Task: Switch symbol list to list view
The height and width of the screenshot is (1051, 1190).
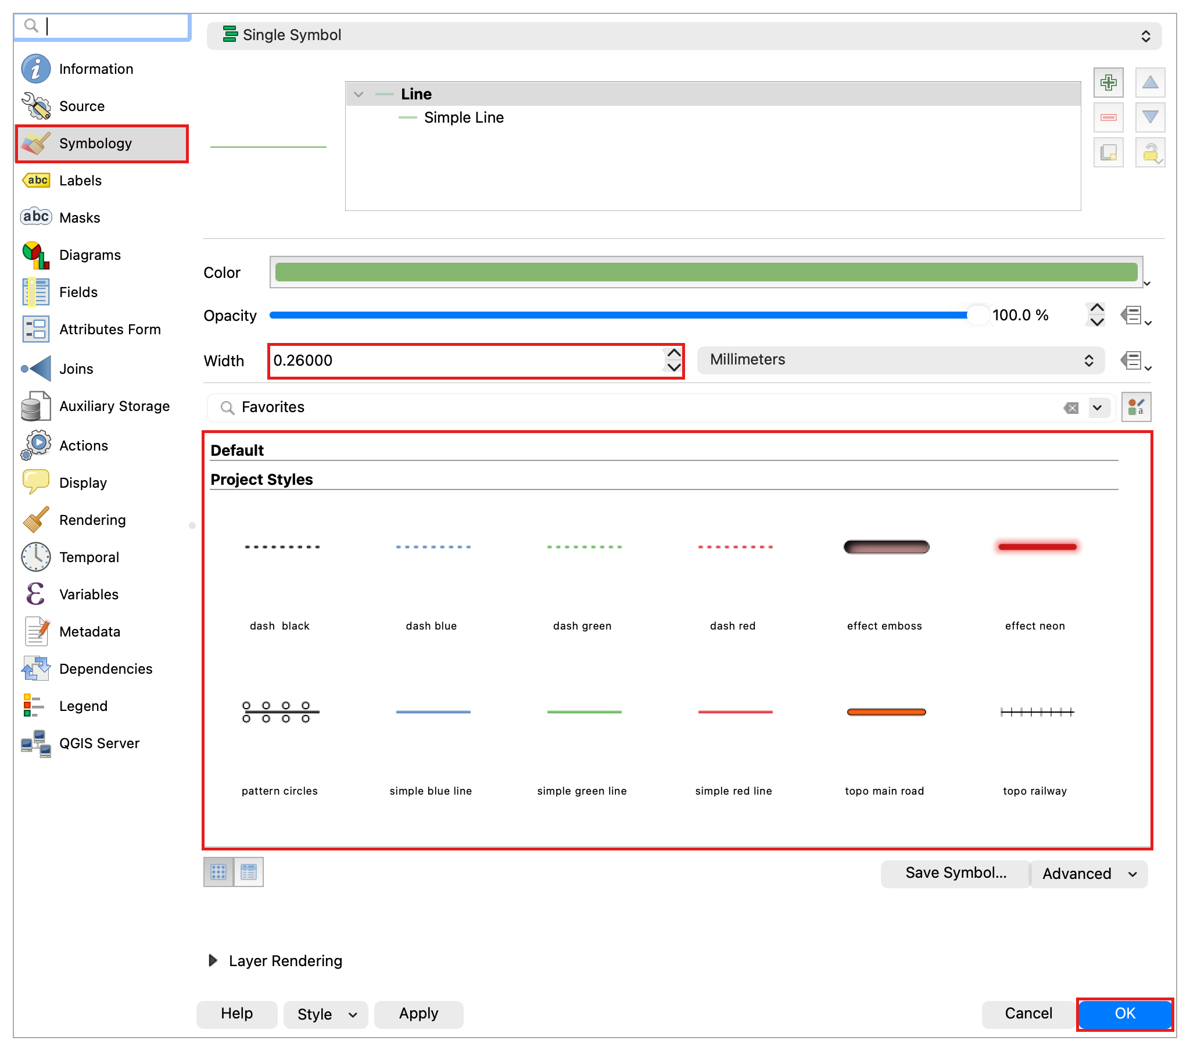Action: click(x=249, y=871)
